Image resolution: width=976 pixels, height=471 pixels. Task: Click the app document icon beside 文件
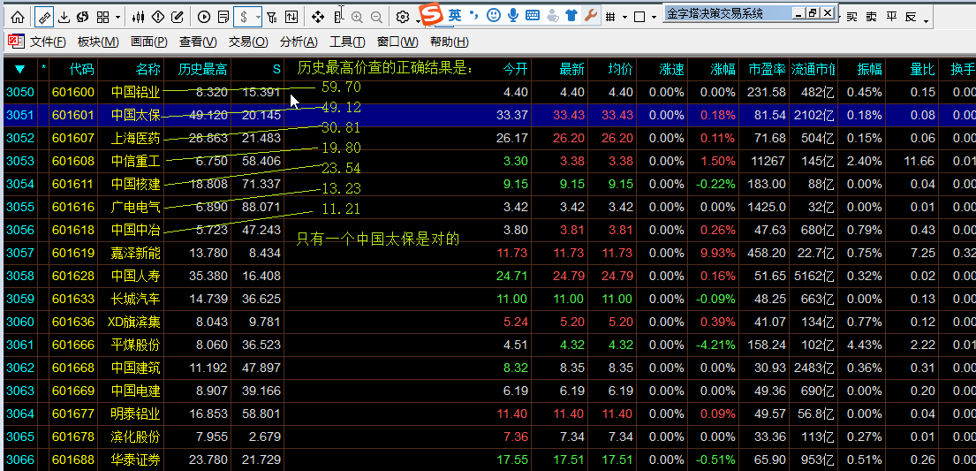pos(15,42)
